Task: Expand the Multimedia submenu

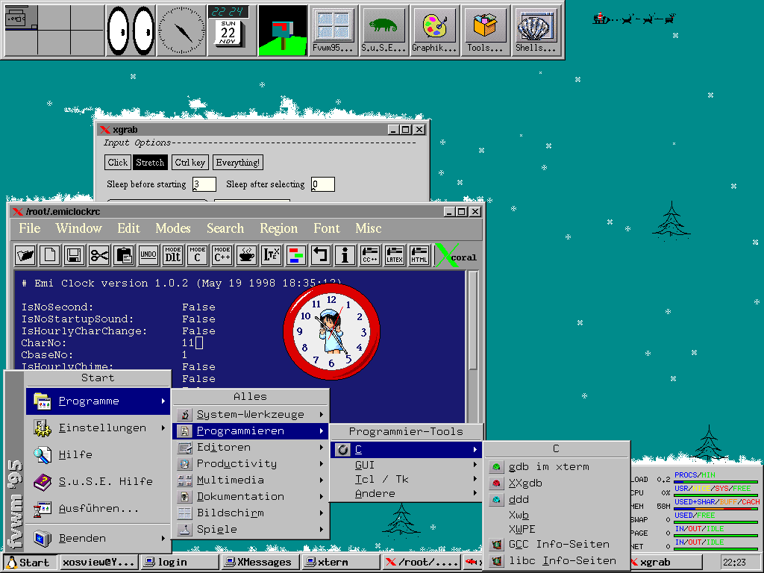Action: pyautogui.click(x=251, y=480)
